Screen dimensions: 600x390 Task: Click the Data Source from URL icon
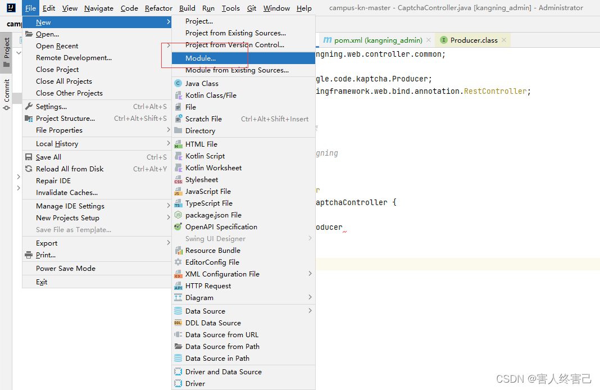178,334
